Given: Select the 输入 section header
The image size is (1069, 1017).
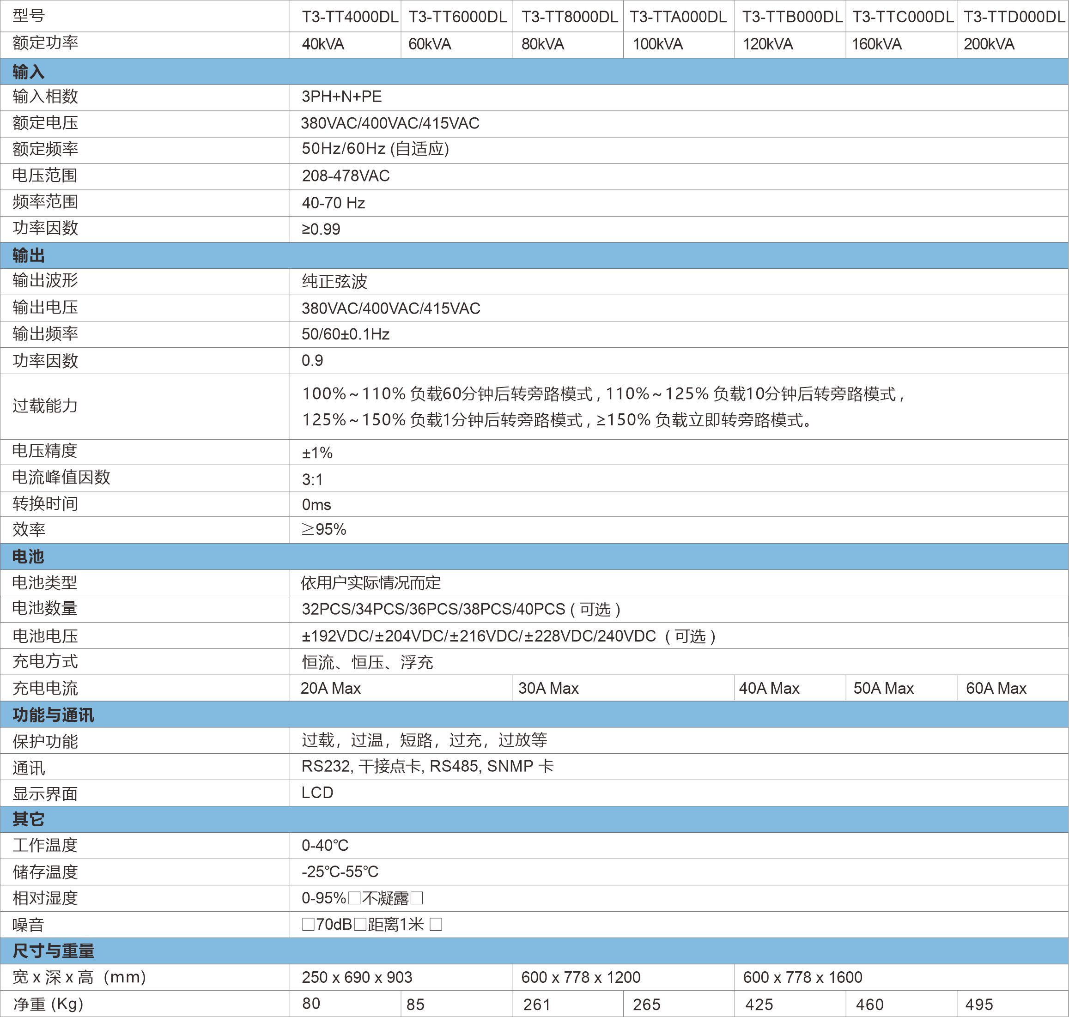Looking at the screenshot, I should pyautogui.click(x=28, y=72).
